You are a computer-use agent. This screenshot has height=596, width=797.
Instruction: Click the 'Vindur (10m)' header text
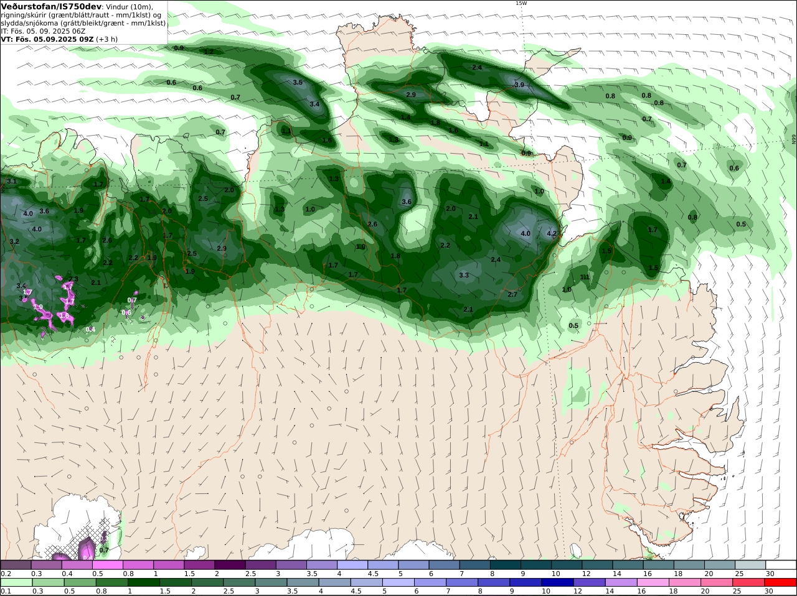click(x=129, y=7)
